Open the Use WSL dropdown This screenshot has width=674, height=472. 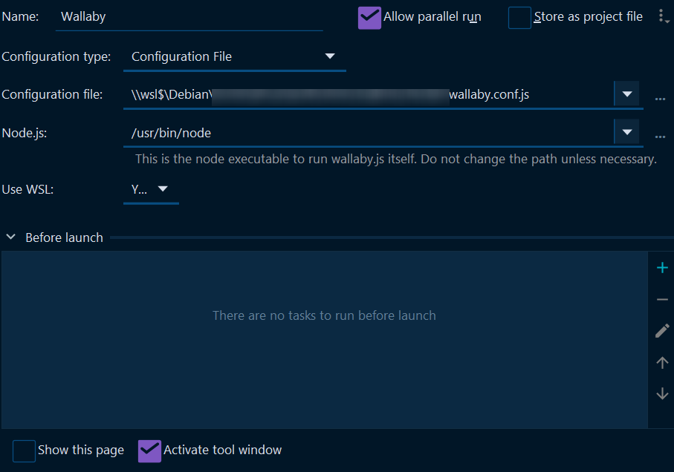162,189
